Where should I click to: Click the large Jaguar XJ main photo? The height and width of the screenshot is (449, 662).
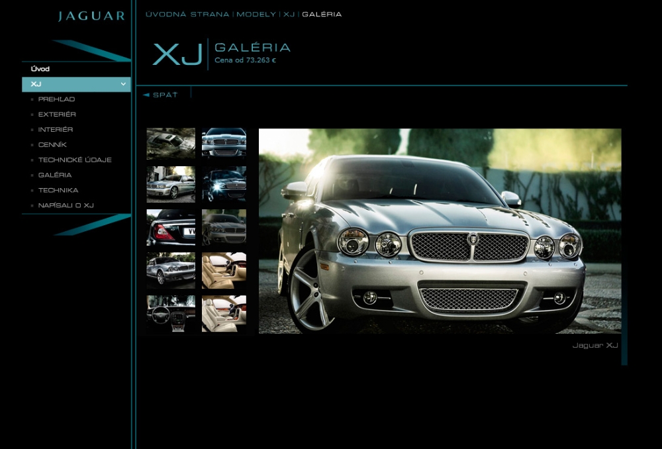coord(440,231)
